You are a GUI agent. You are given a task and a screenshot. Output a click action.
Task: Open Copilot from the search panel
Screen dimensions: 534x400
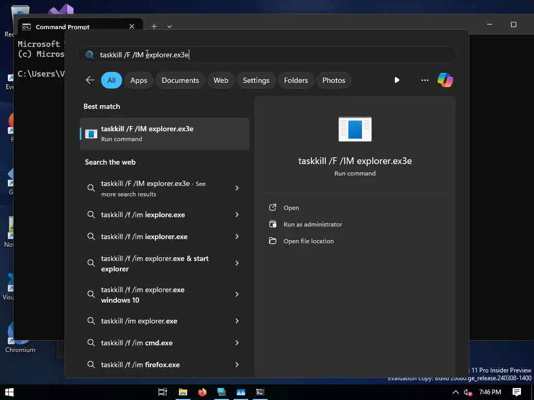(445, 80)
